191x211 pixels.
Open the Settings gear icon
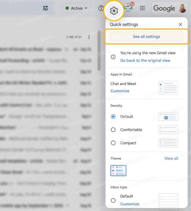click(114, 11)
